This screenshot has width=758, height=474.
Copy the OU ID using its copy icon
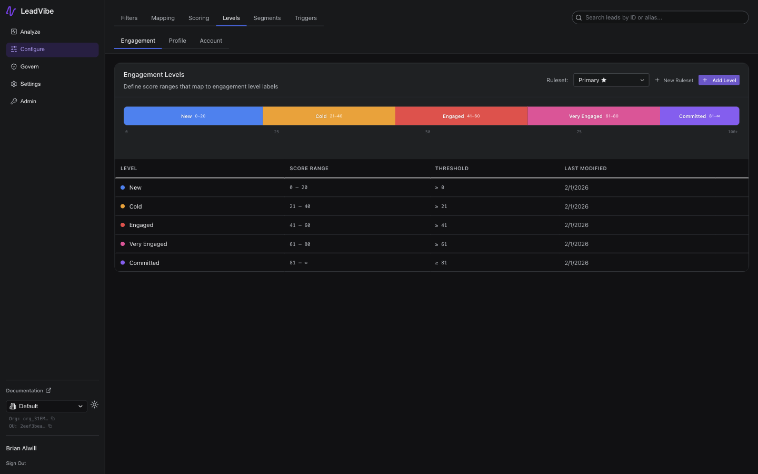51,426
